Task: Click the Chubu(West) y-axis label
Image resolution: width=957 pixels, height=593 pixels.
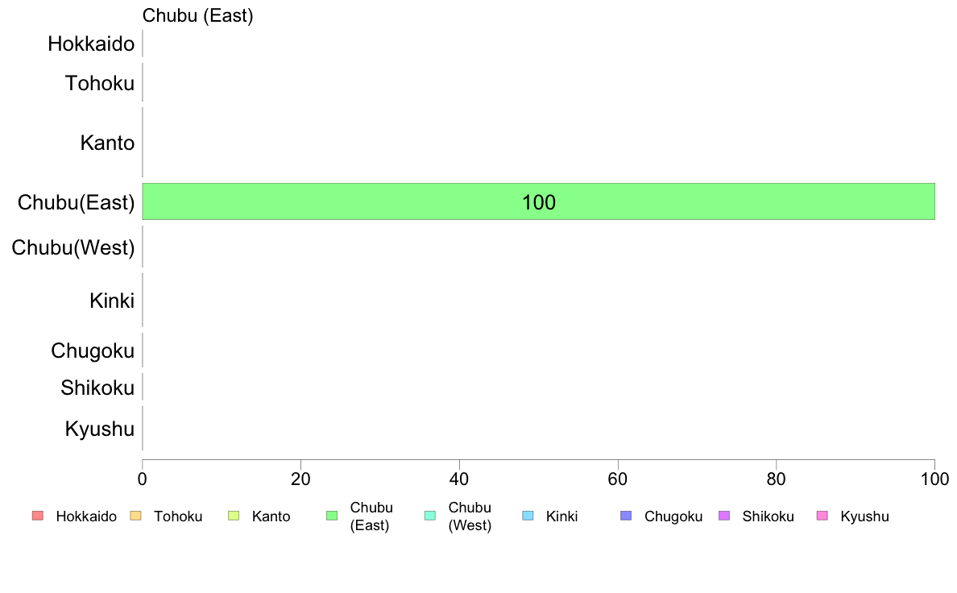Action: click(73, 247)
